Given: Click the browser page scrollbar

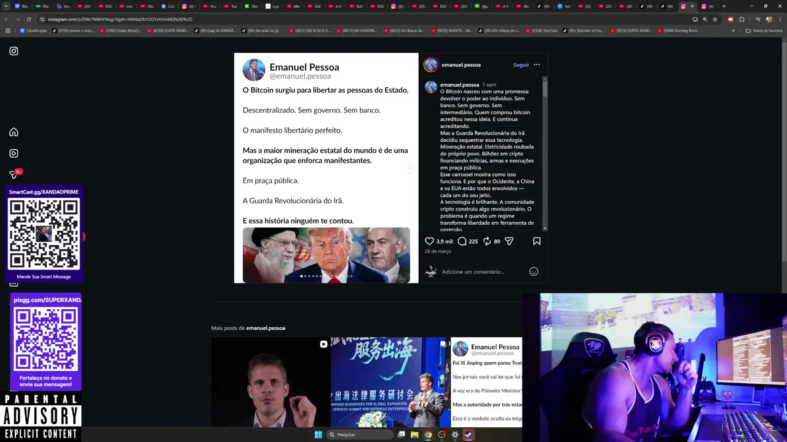Looking at the screenshot, I should coord(784,153).
